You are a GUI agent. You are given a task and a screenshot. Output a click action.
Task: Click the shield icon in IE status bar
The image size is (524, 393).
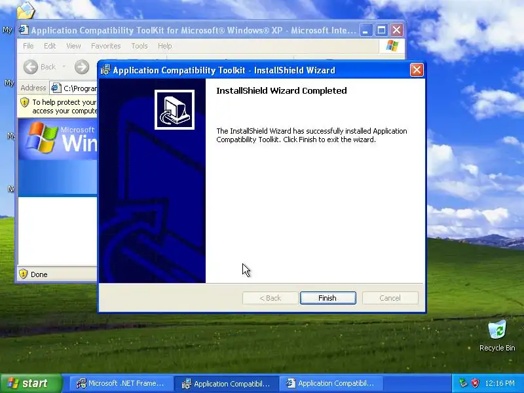click(23, 274)
